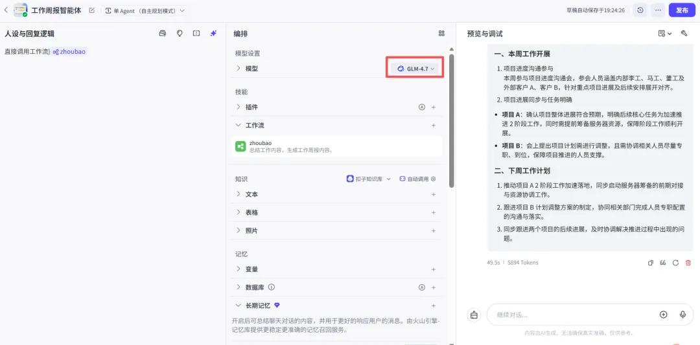Click the AI optimize sparkle icon
Screen dimensions: 700x345
213,34
